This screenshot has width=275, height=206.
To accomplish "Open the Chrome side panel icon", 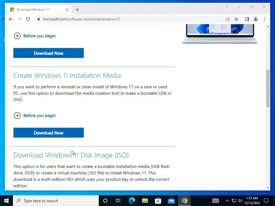I will [x=247, y=19].
